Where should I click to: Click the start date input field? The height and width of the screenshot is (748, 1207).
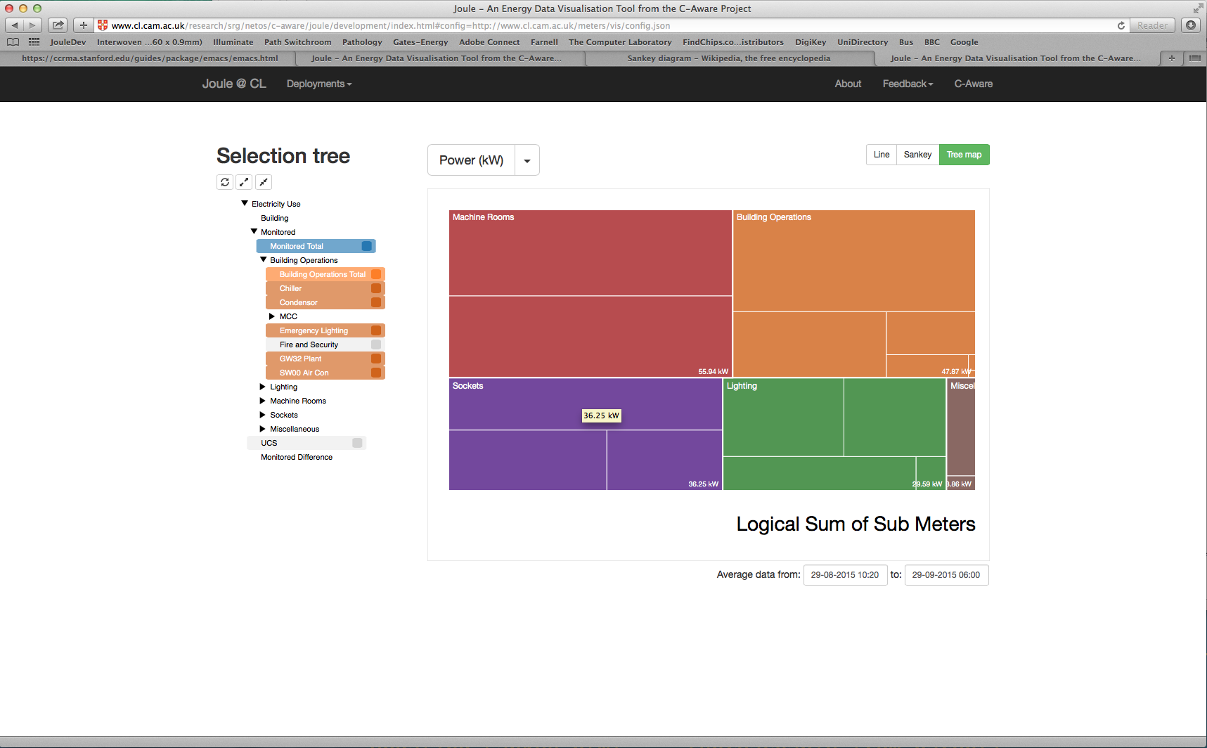tap(845, 575)
